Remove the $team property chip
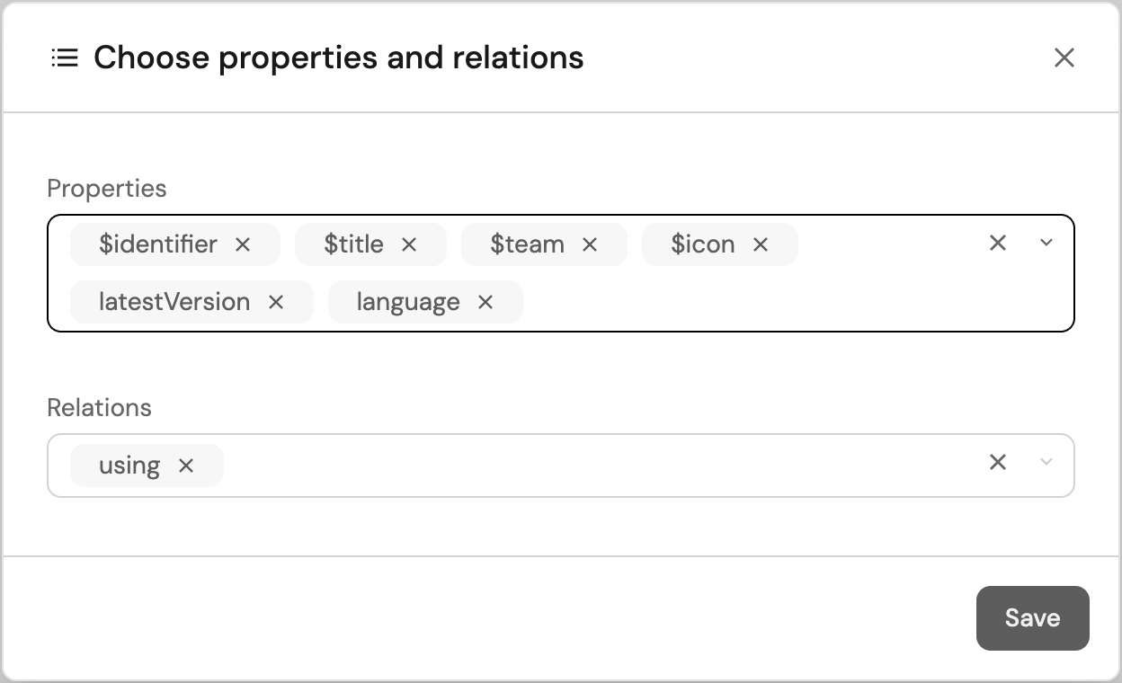This screenshot has width=1122, height=683. pyautogui.click(x=590, y=244)
